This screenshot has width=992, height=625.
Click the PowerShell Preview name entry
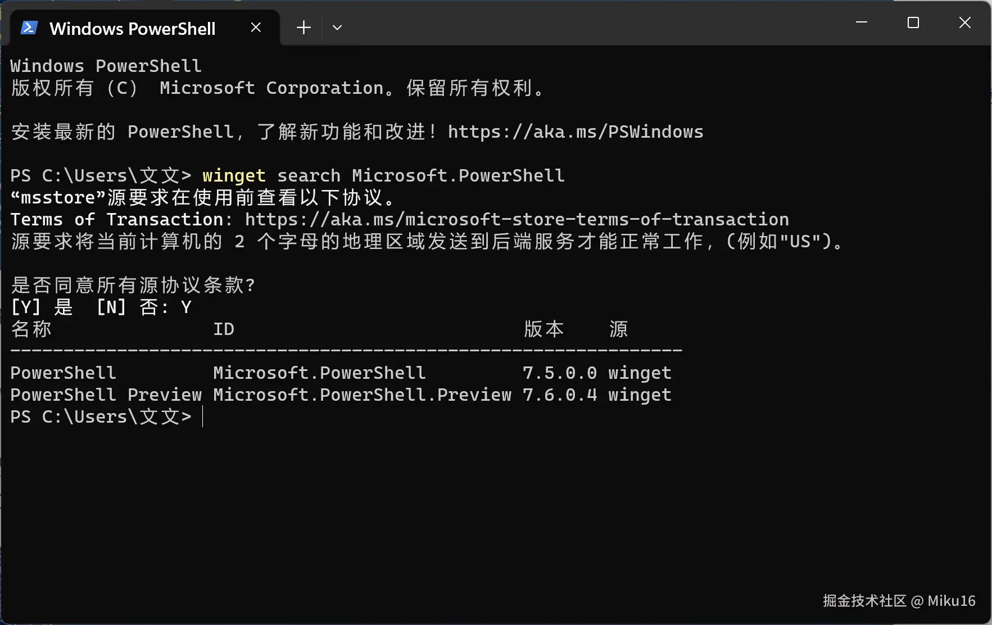(x=106, y=395)
